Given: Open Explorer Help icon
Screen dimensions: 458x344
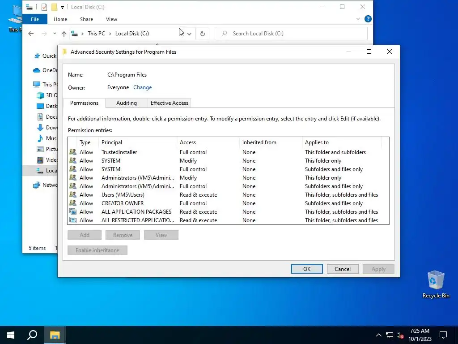Looking at the screenshot, I should coord(368,19).
